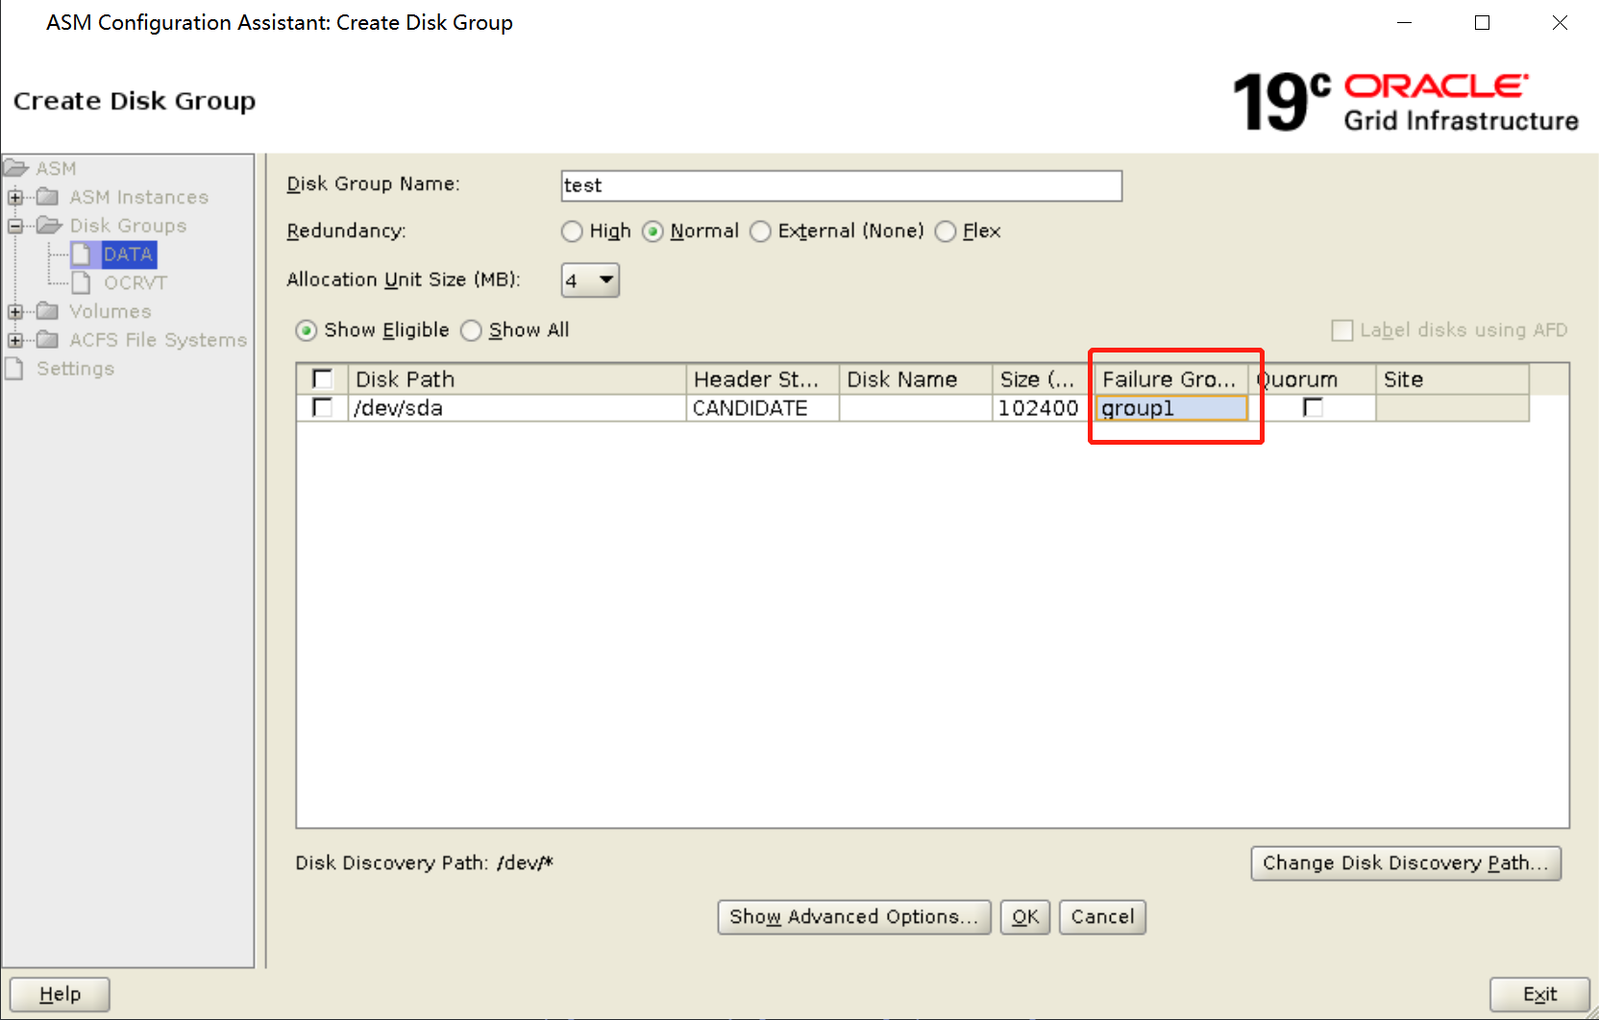
Task: Expand the ASM Instances tree node
Action: 13,197
